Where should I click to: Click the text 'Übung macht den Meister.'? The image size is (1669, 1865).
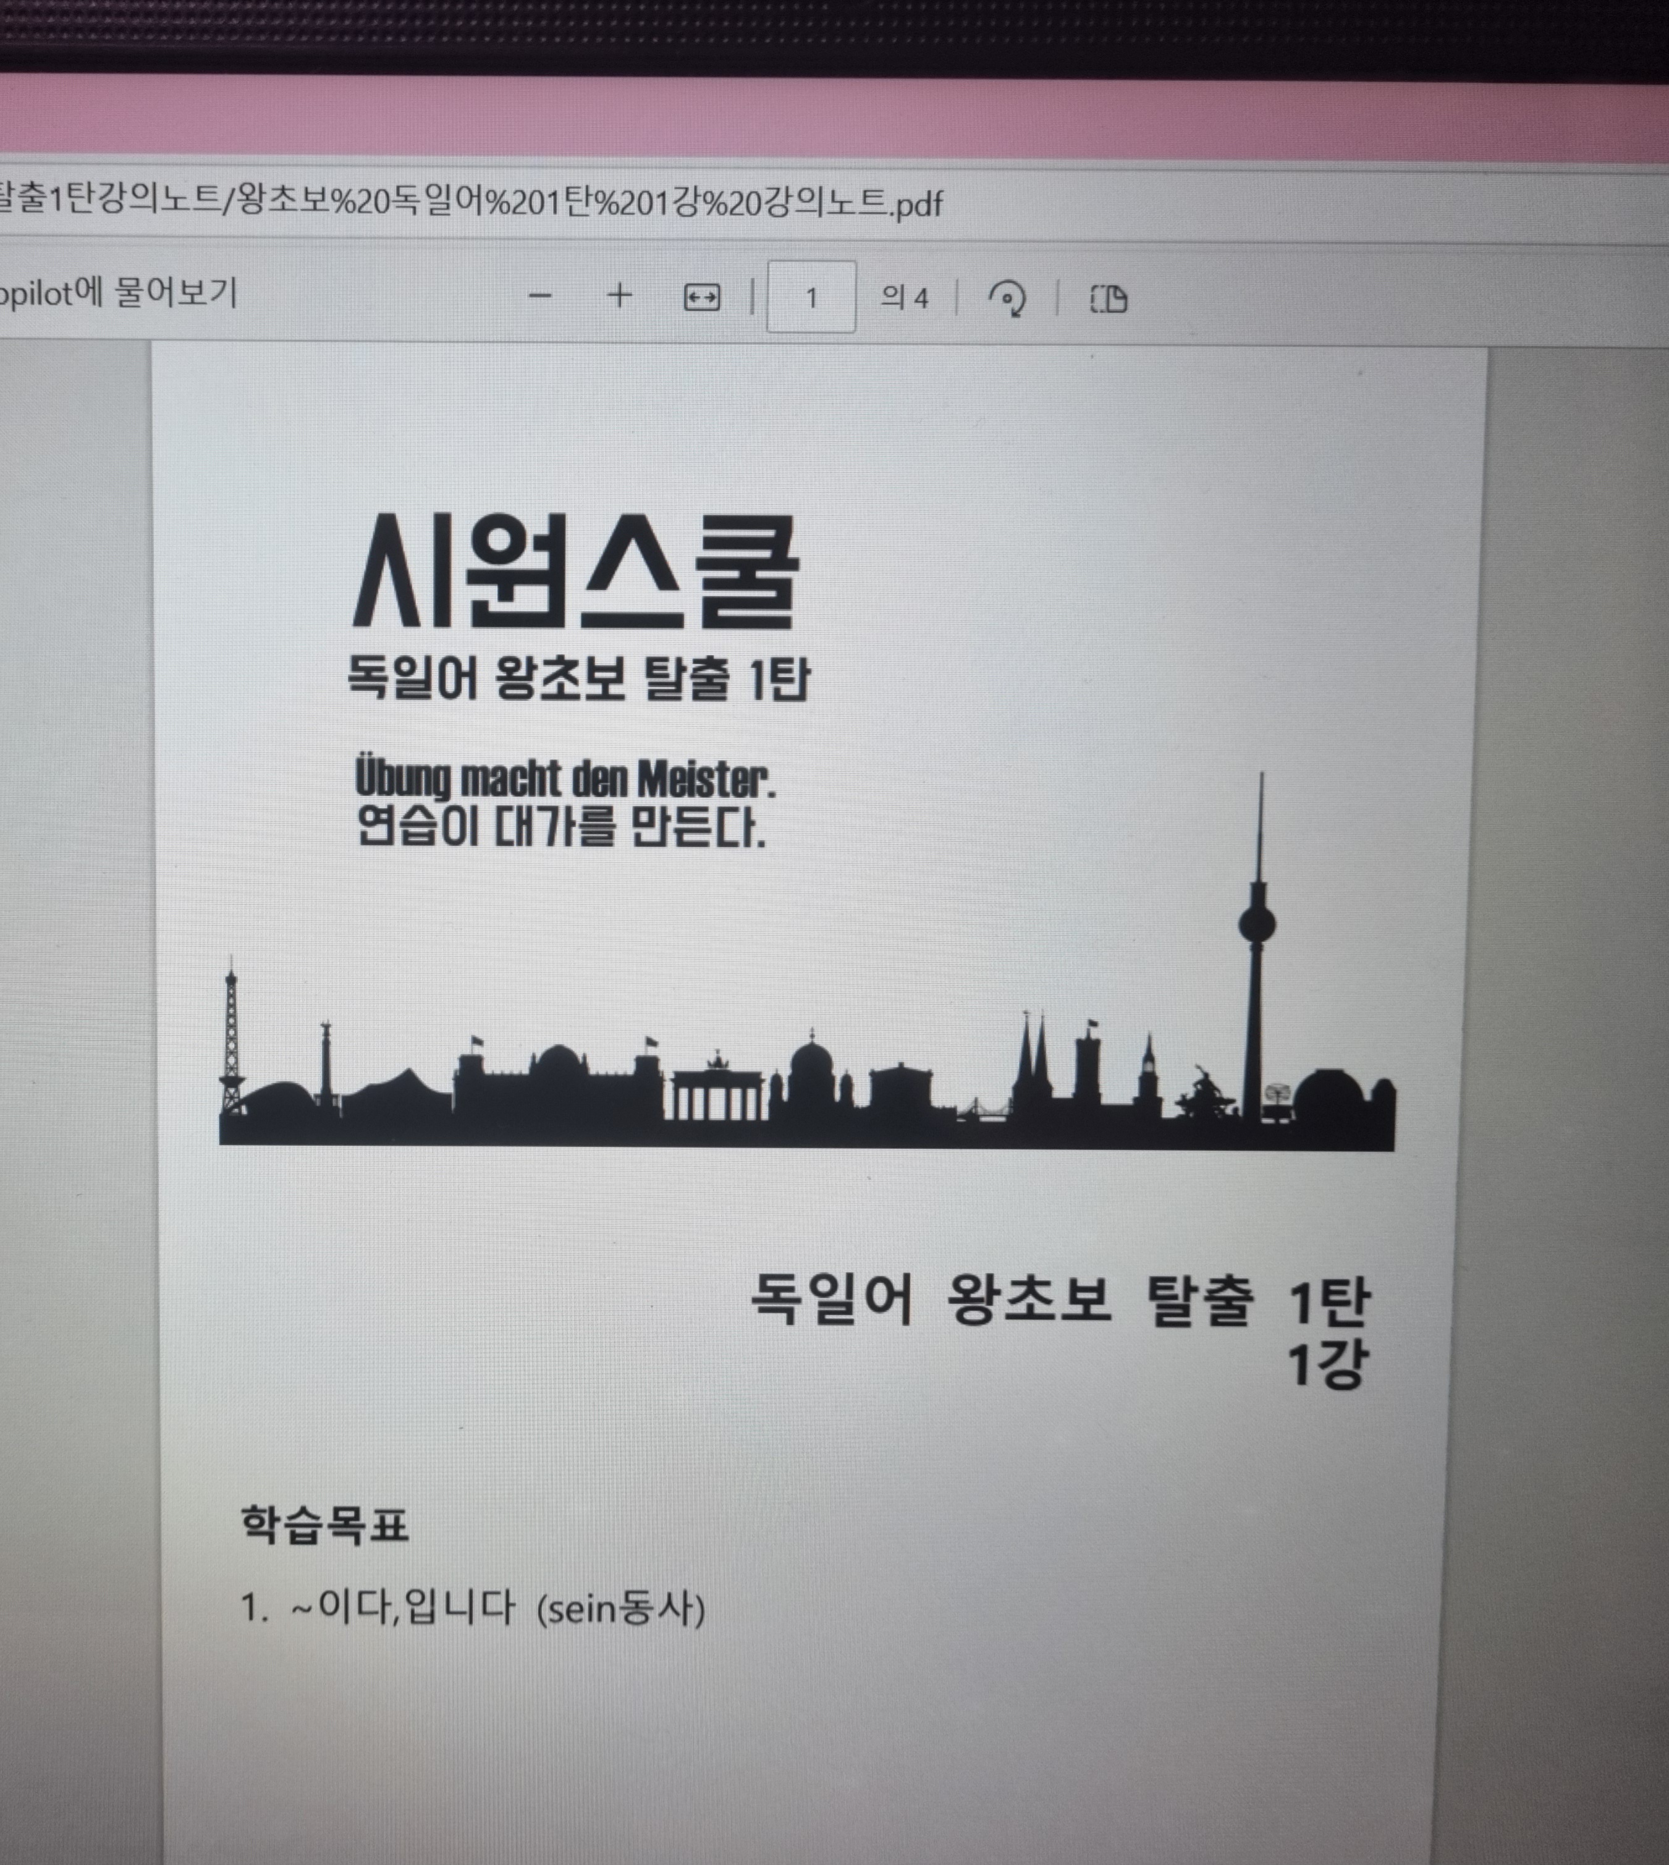pyautogui.click(x=566, y=779)
